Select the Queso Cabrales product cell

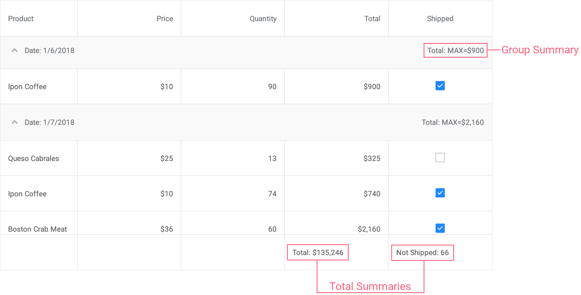[x=33, y=158]
